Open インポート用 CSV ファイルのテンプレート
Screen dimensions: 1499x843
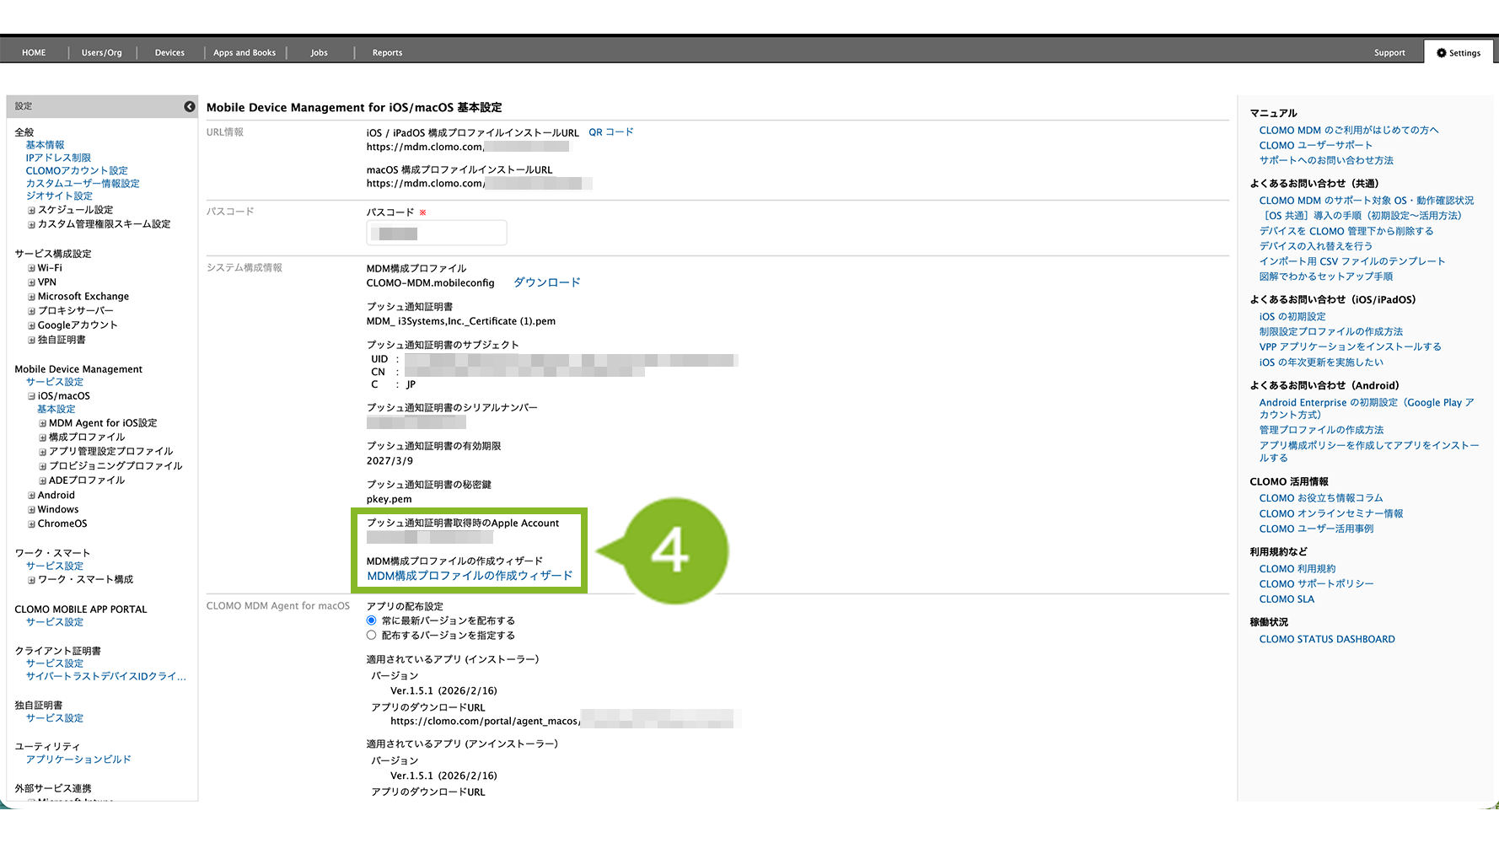[x=1352, y=262]
